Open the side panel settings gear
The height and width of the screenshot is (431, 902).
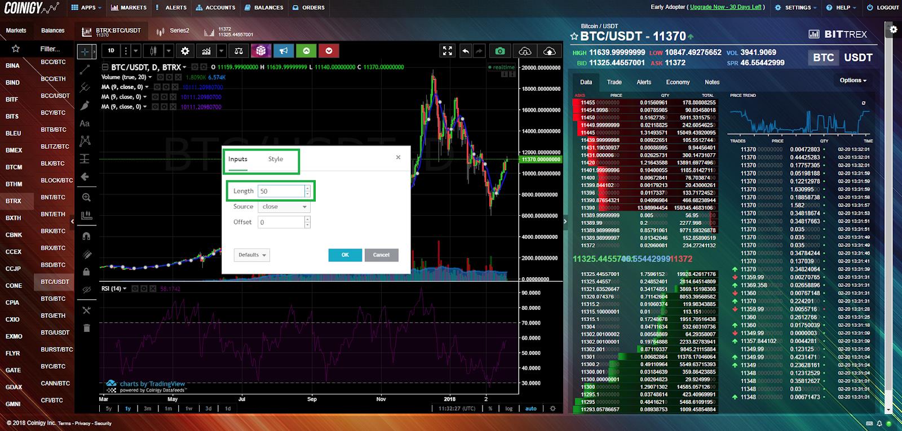click(x=893, y=29)
